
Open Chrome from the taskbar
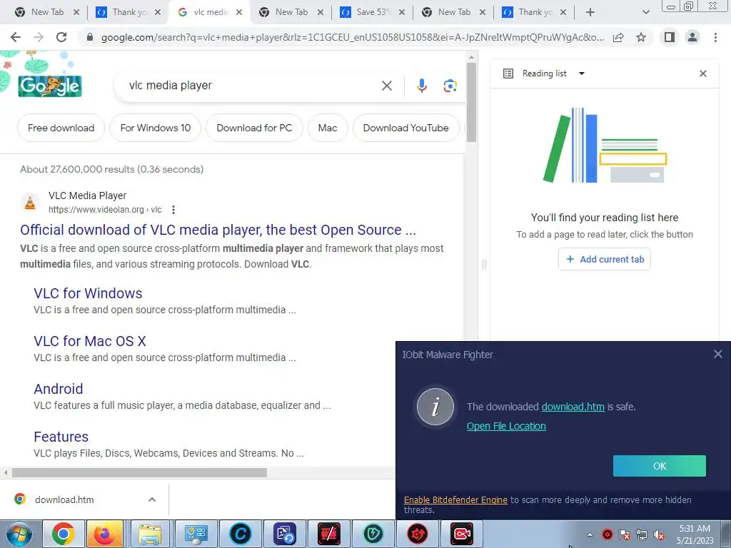(64, 534)
